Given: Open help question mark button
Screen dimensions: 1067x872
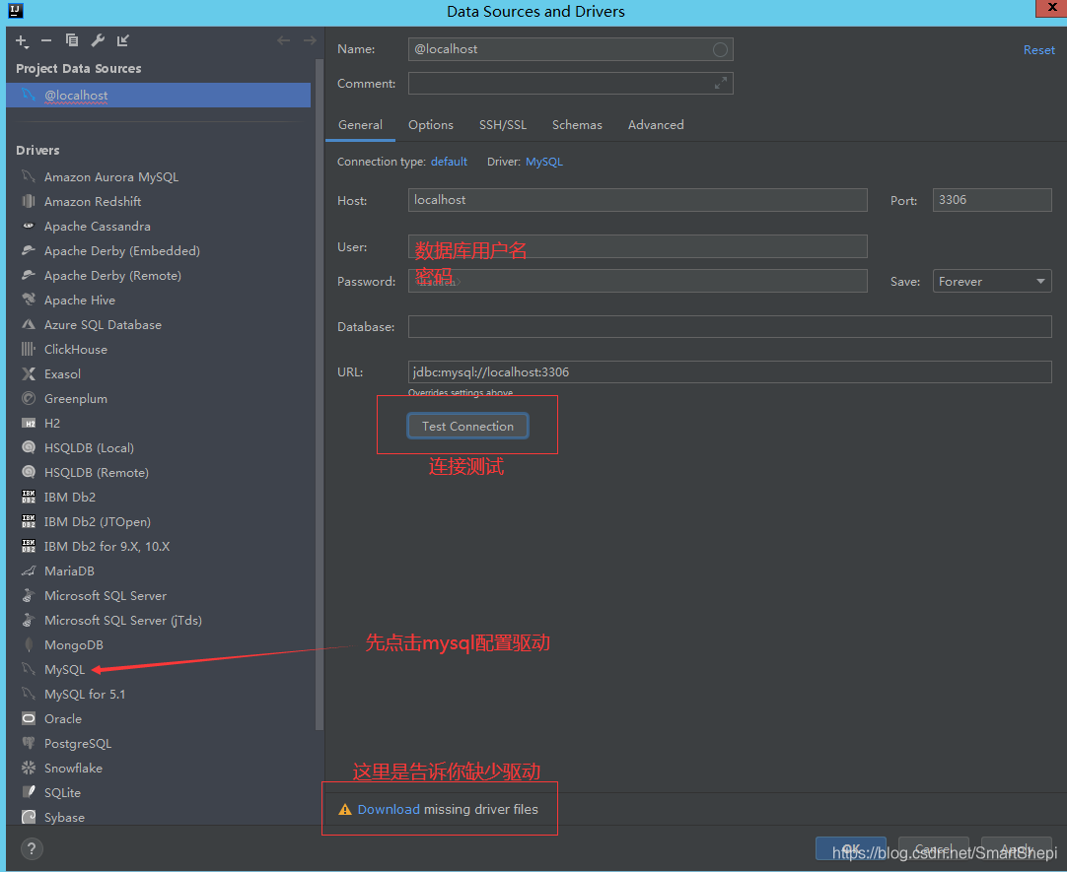Looking at the screenshot, I should pyautogui.click(x=32, y=848).
